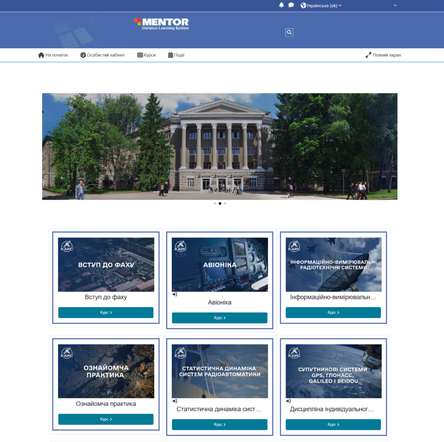Click the grid icon beside Курси
This screenshot has height=442, width=444.
click(140, 55)
